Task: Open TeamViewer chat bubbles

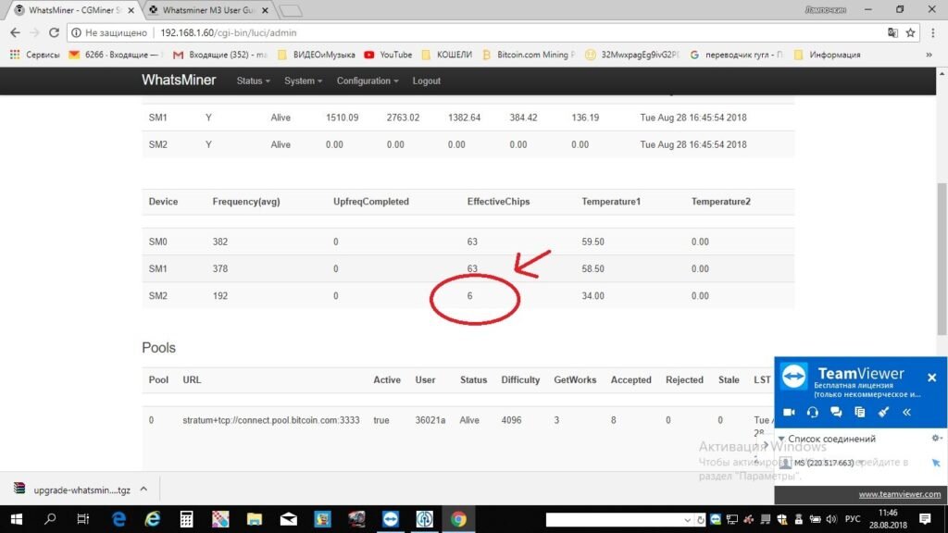Action: coord(836,412)
